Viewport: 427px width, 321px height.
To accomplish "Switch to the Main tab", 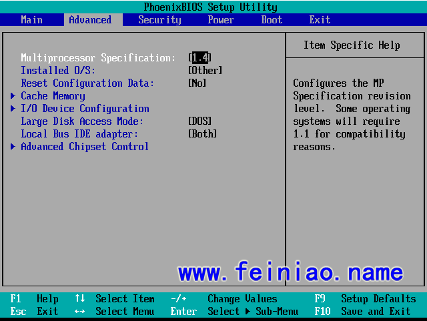I will coord(31,20).
